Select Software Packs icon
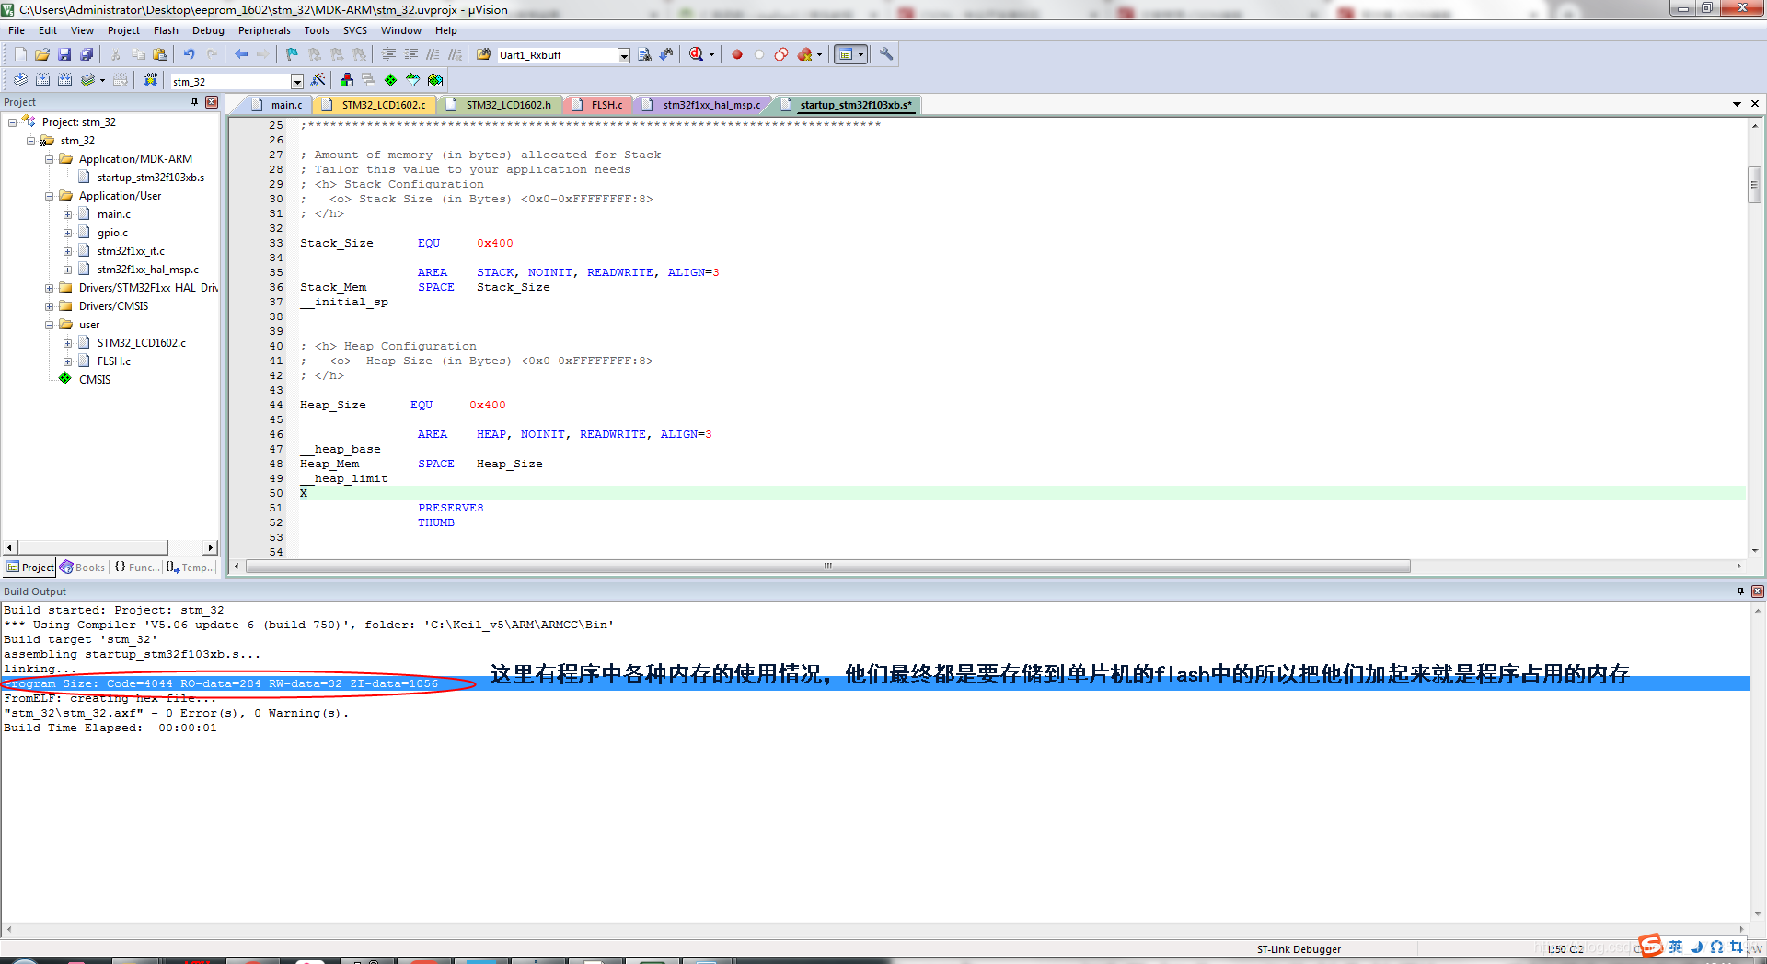Screen dimensions: 1767x964 click(413, 80)
